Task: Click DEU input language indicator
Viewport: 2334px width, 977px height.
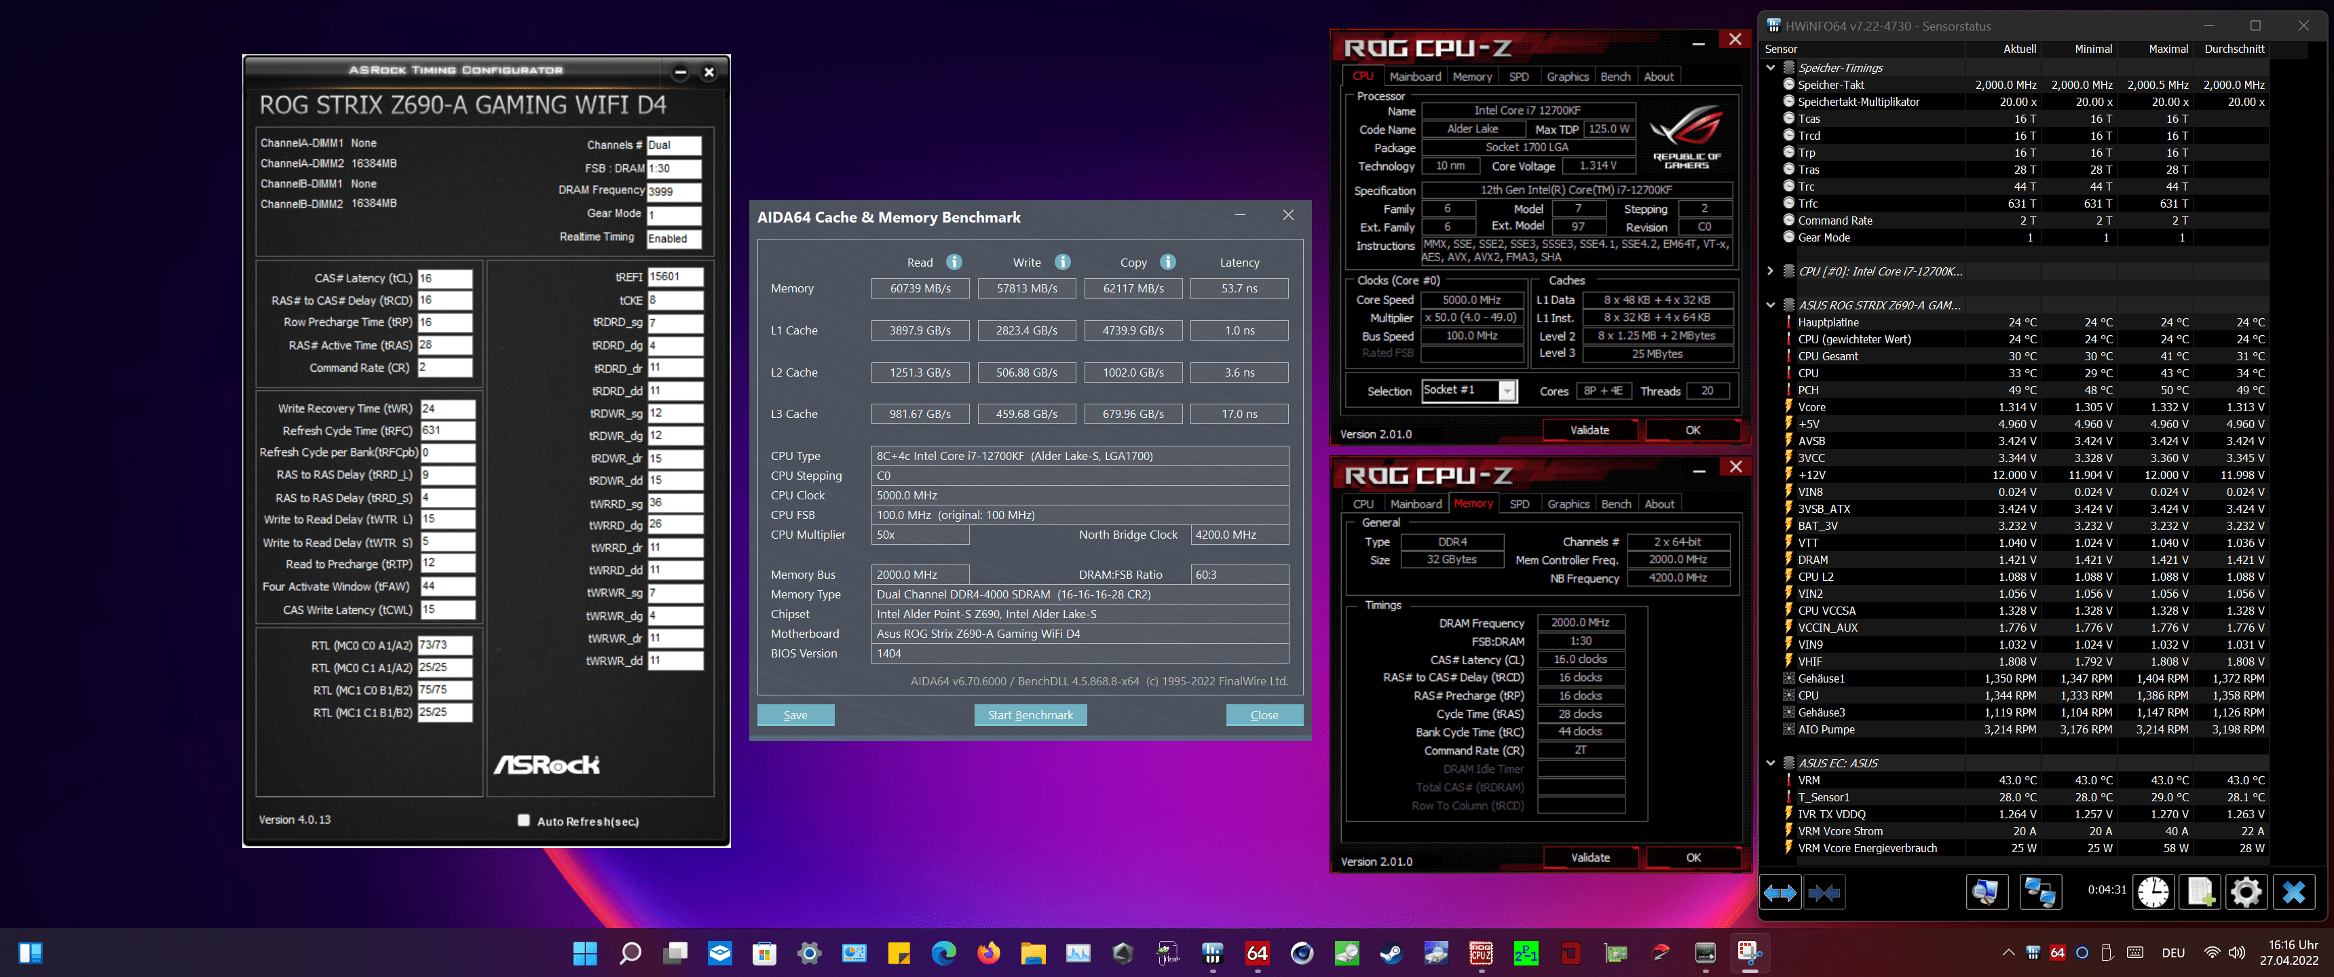Action: coord(2172,953)
